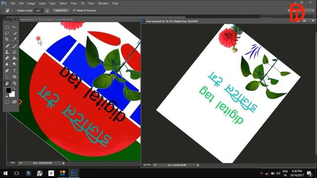
Task: Click the export icon in new psd status bar
Action: (155, 165)
